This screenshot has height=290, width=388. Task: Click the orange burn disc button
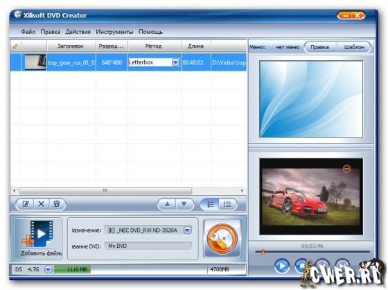222,239
